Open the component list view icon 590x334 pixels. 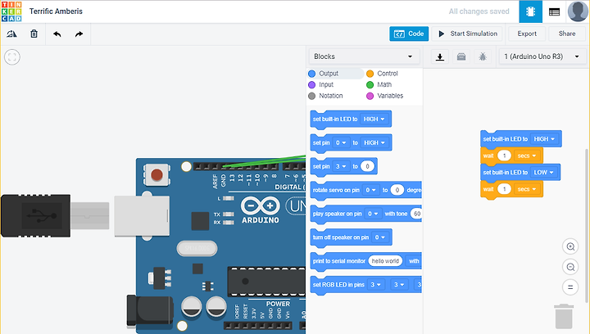pos(554,12)
